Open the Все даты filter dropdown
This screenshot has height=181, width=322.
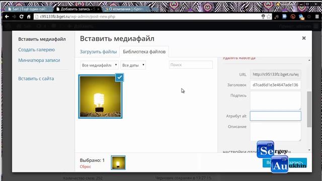pos(133,65)
